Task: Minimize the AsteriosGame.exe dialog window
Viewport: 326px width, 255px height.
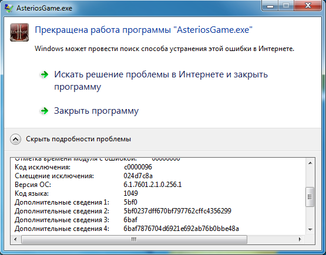Action: (x=270, y=6)
